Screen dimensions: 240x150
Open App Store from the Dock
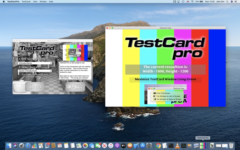point(143,145)
